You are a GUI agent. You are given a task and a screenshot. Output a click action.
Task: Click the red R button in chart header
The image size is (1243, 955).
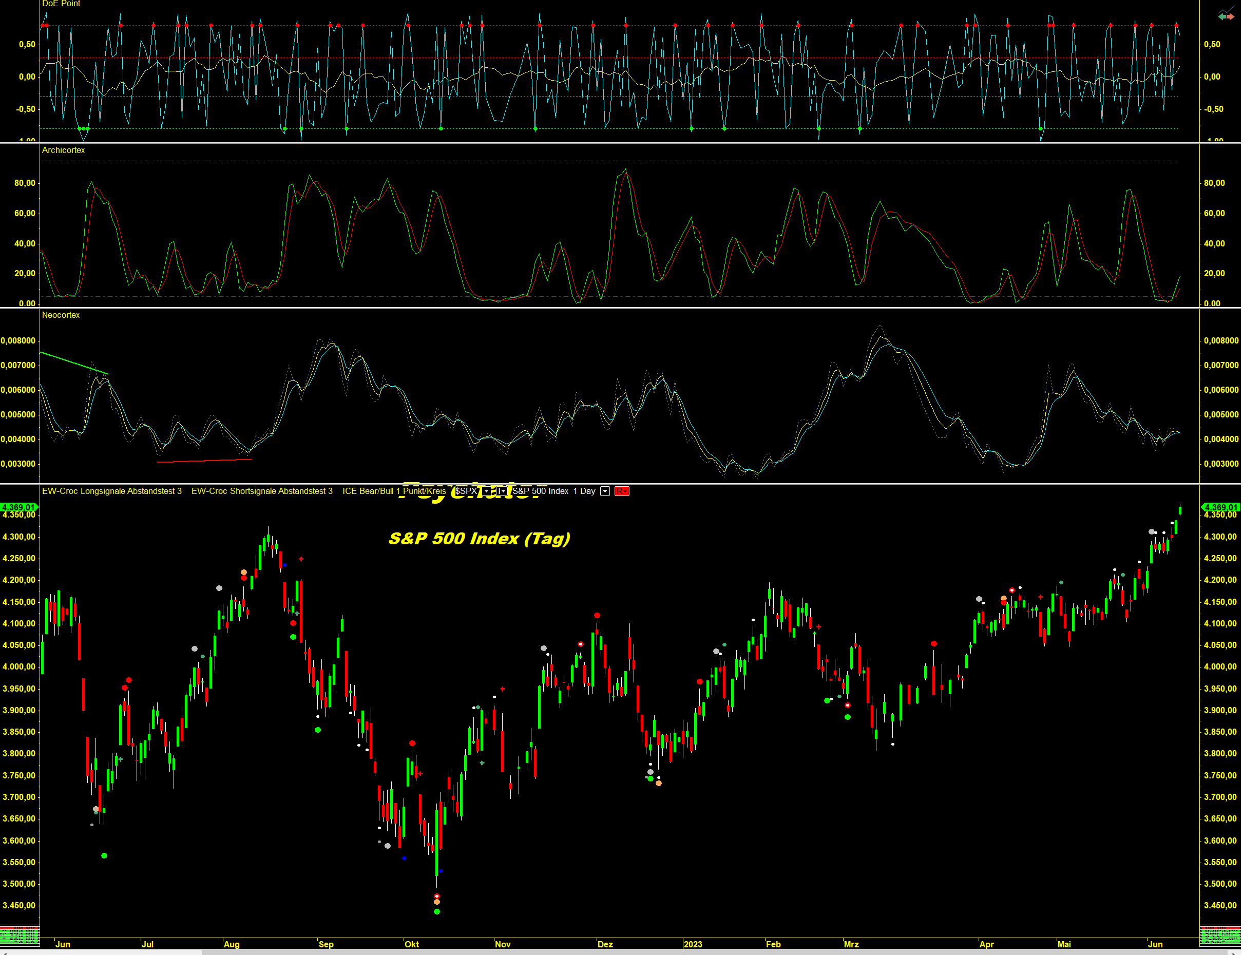621,491
